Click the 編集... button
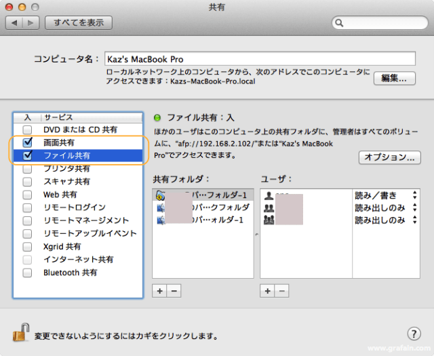This screenshot has height=356, width=434. pyautogui.click(x=394, y=78)
